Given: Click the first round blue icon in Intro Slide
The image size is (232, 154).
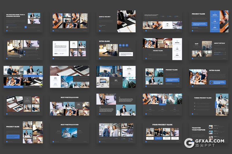Looking at the screenshot, I should (x=120, y=45).
